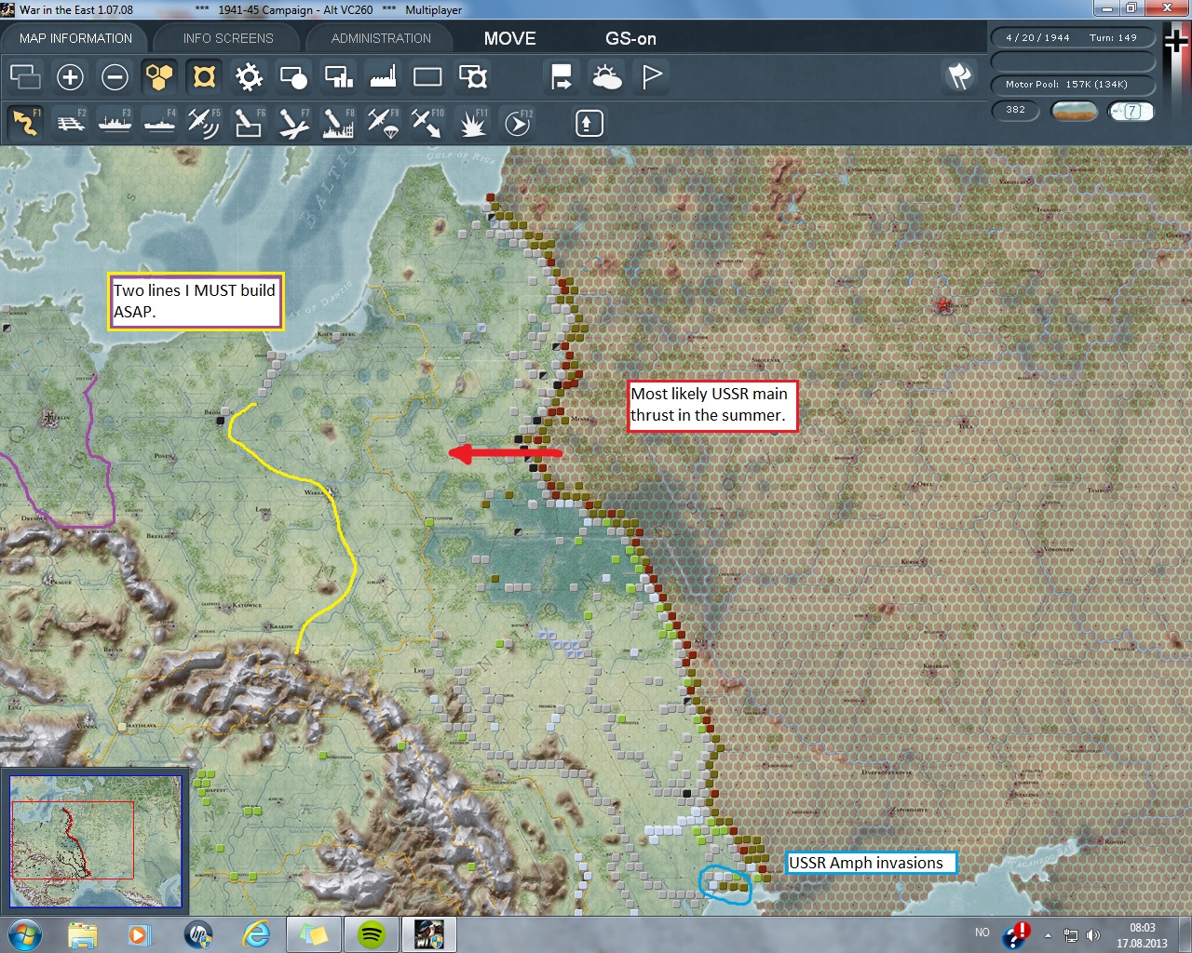Viewport: 1192px width, 953px height.
Task: Select F2 Rail mode
Action: (x=70, y=123)
